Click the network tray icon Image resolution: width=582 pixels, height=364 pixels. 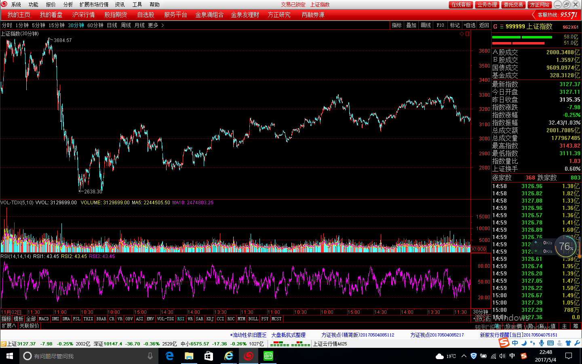493,356
